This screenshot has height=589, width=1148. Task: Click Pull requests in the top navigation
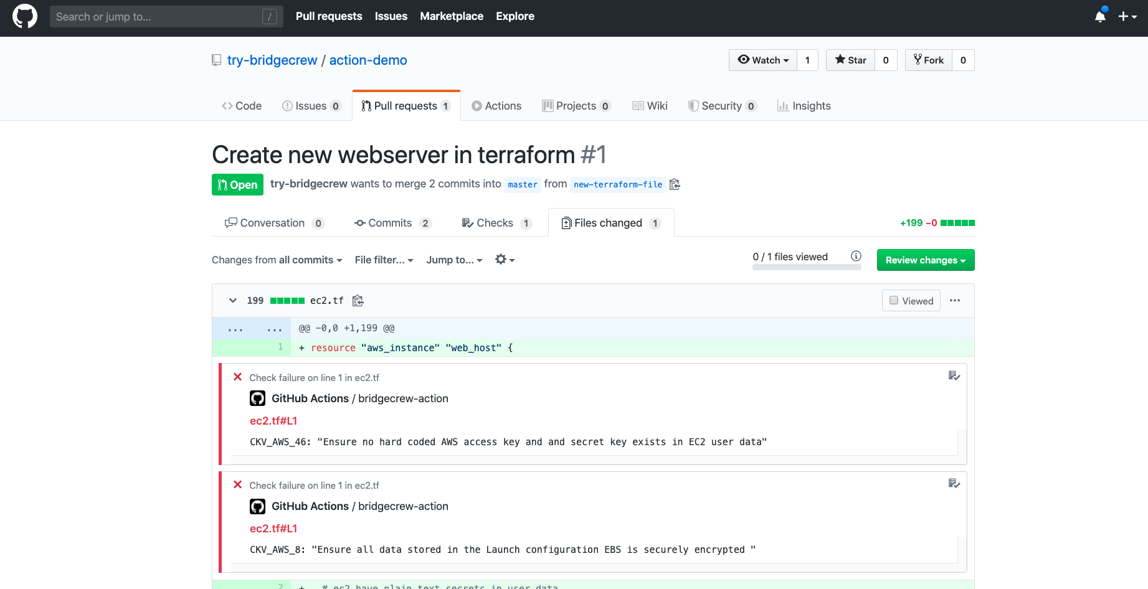329,16
